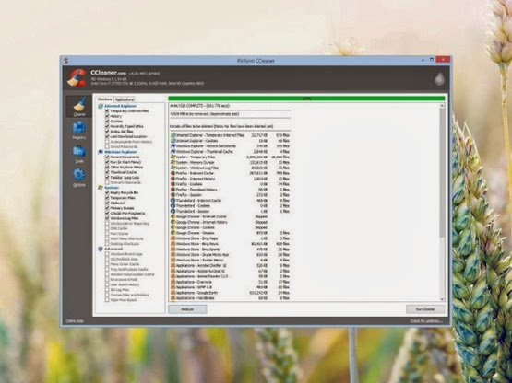The image size is (512, 383).
Task: Uncheck the History checkbox under Internet Explorer
Action: 107,116
